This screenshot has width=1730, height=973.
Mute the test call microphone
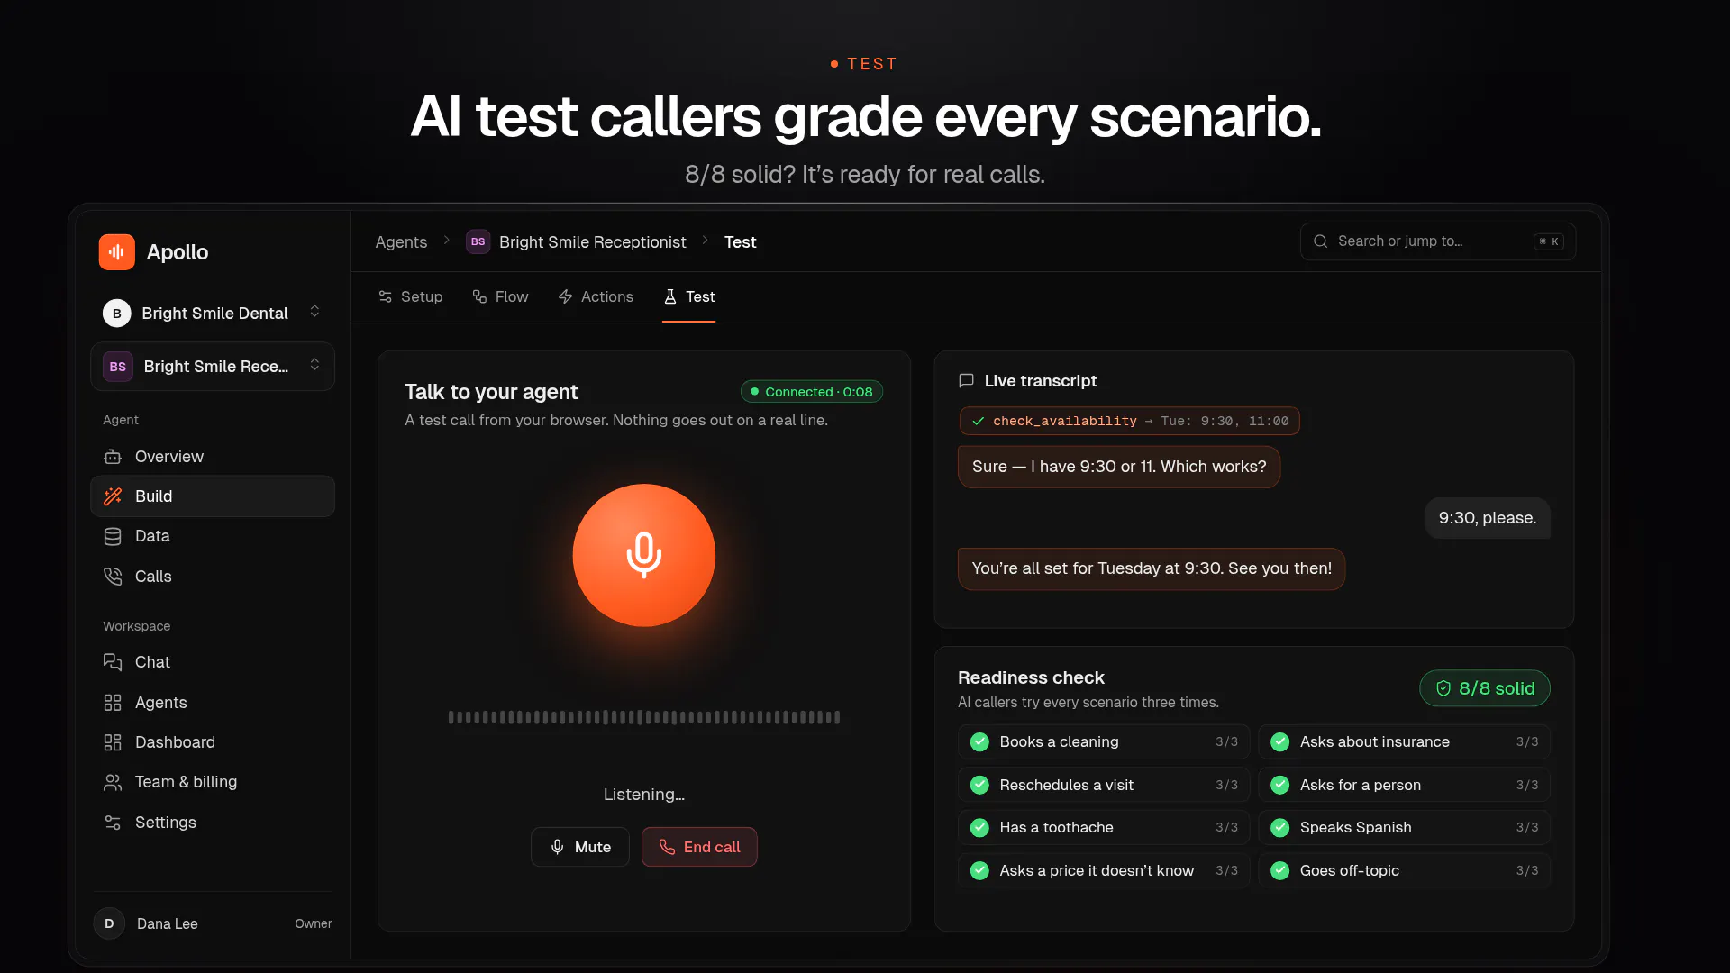coord(580,847)
